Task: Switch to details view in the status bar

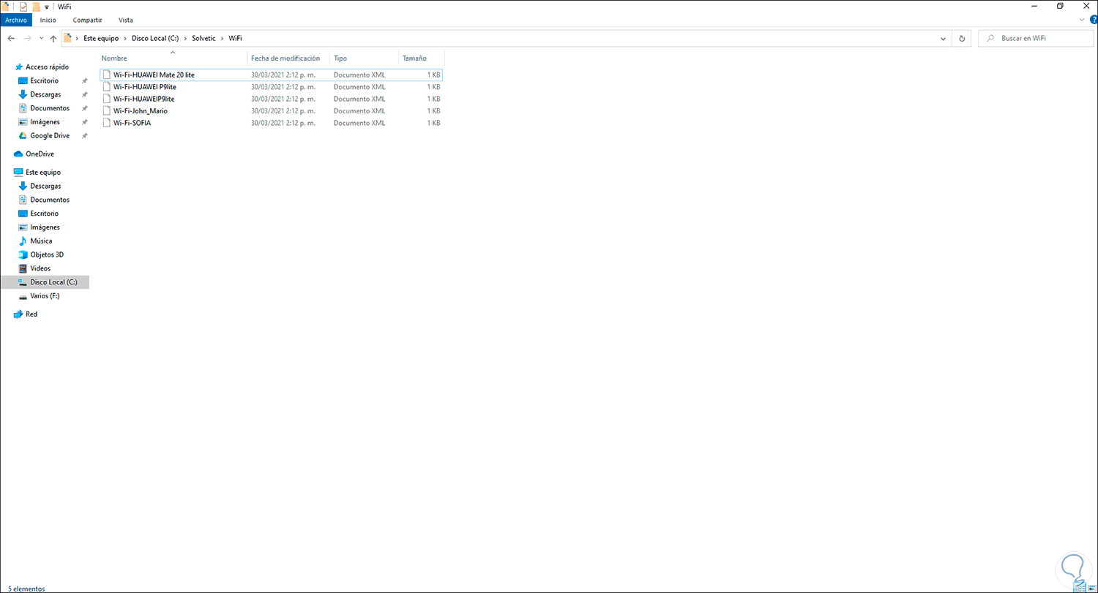Action: pyautogui.click(x=1079, y=589)
